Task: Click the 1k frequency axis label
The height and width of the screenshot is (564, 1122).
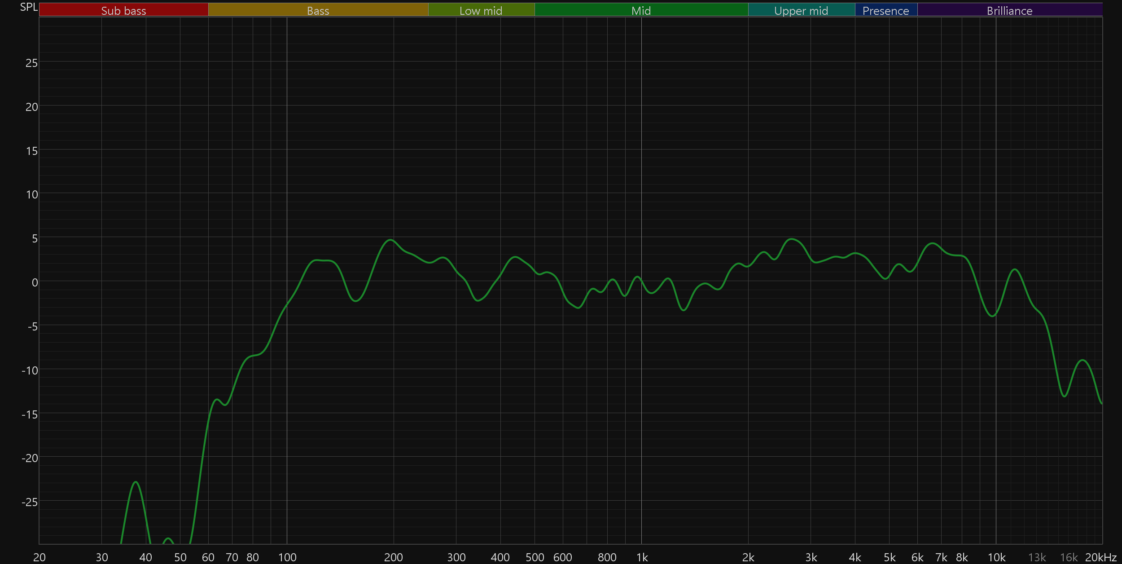Action: point(642,557)
